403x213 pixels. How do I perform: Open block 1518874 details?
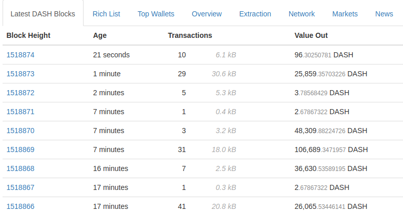(x=21, y=55)
